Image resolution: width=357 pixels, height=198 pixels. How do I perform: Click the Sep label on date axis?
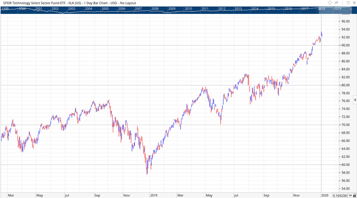[x=97, y=195]
